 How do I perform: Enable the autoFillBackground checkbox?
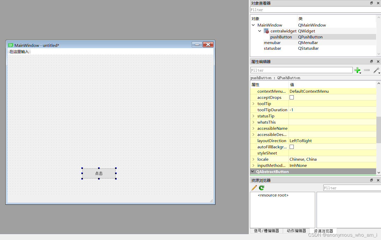(291, 147)
